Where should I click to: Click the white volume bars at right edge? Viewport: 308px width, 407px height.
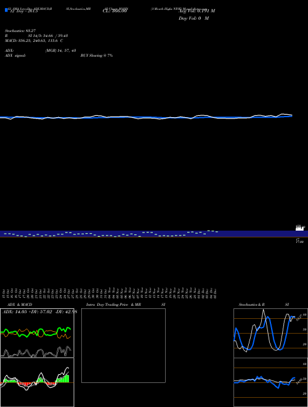[299, 228]
